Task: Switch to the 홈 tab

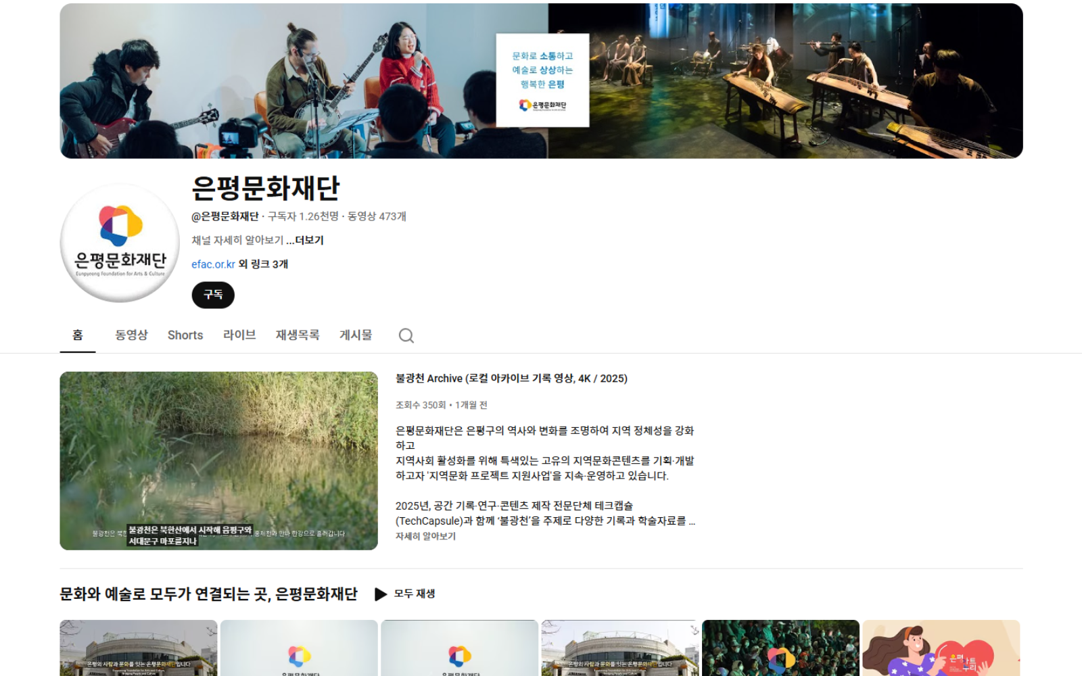Action: pos(78,335)
